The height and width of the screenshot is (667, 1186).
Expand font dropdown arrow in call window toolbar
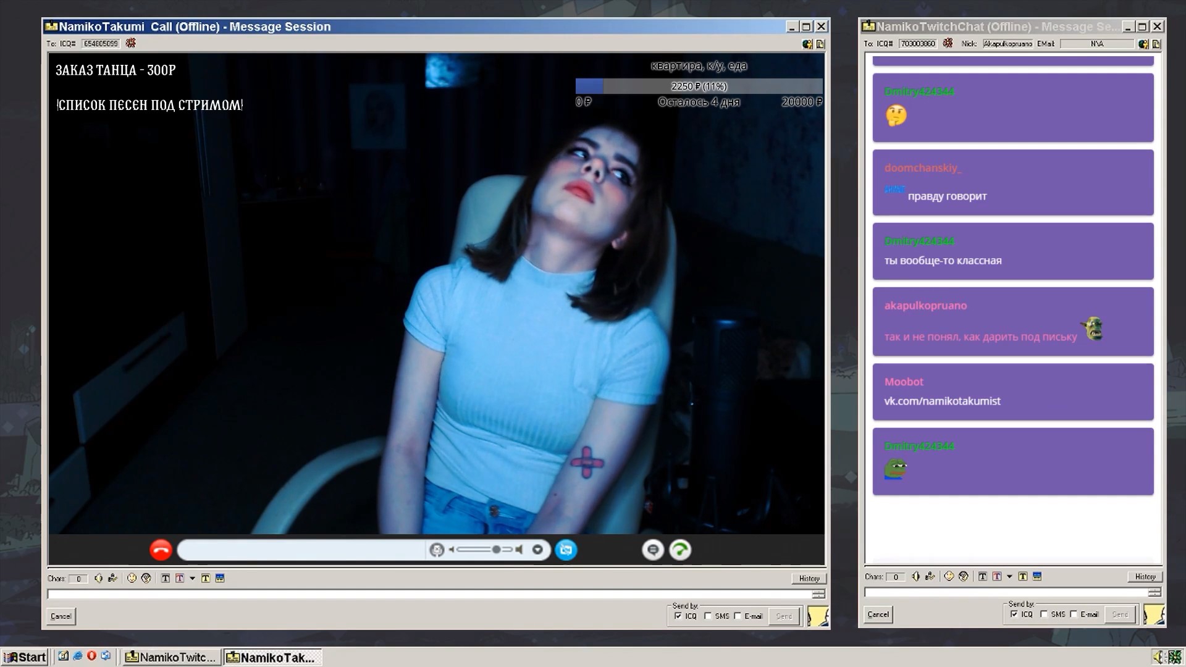click(192, 578)
